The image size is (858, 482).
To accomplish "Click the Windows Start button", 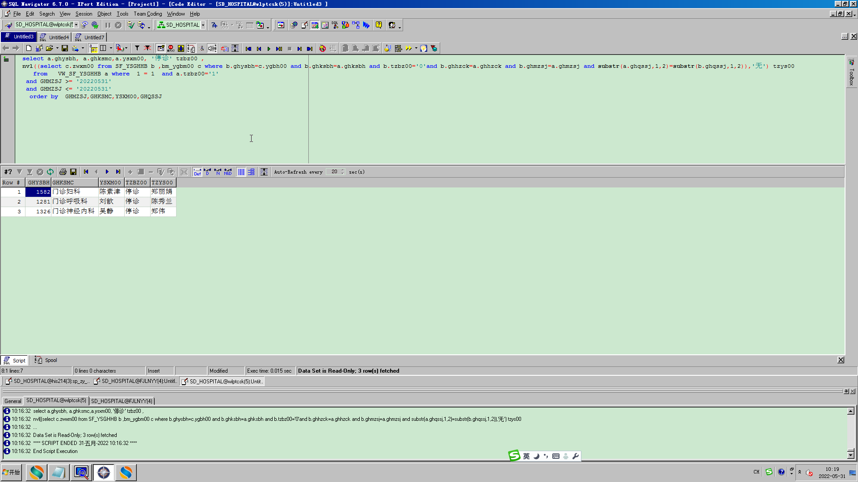I will [12, 472].
